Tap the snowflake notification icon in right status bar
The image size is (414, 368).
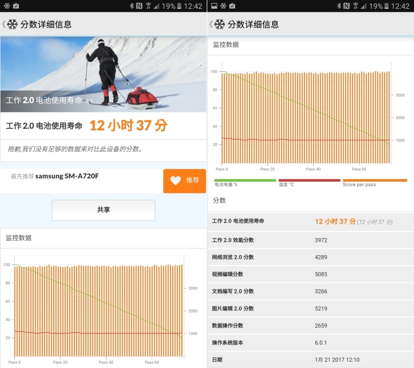point(223,6)
